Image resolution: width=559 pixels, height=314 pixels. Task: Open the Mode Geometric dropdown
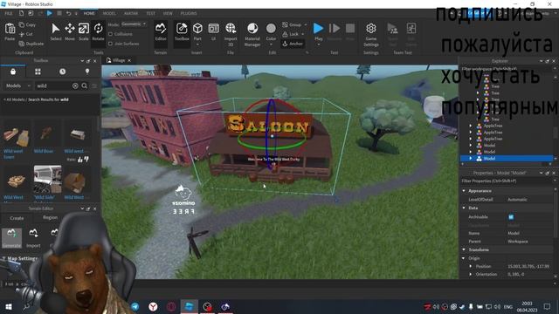point(134,24)
